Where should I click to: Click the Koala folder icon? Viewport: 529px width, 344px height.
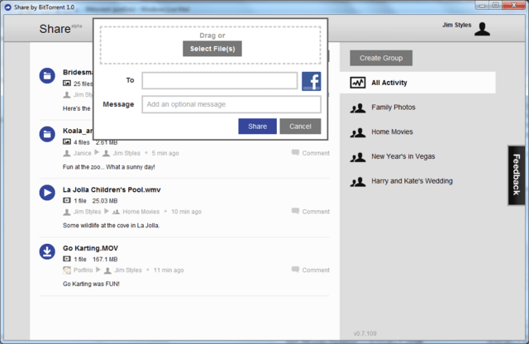[x=47, y=134]
